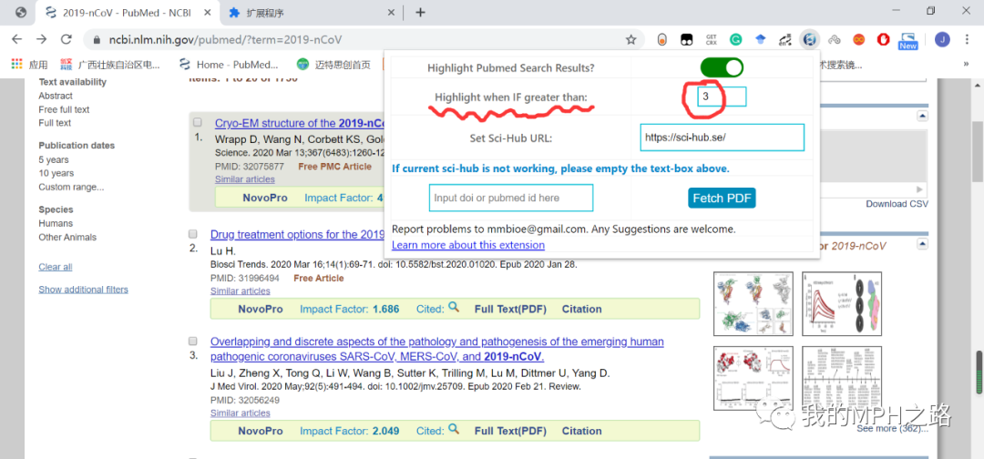Click the extension icon labeled New

pyautogui.click(x=907, y=41)
